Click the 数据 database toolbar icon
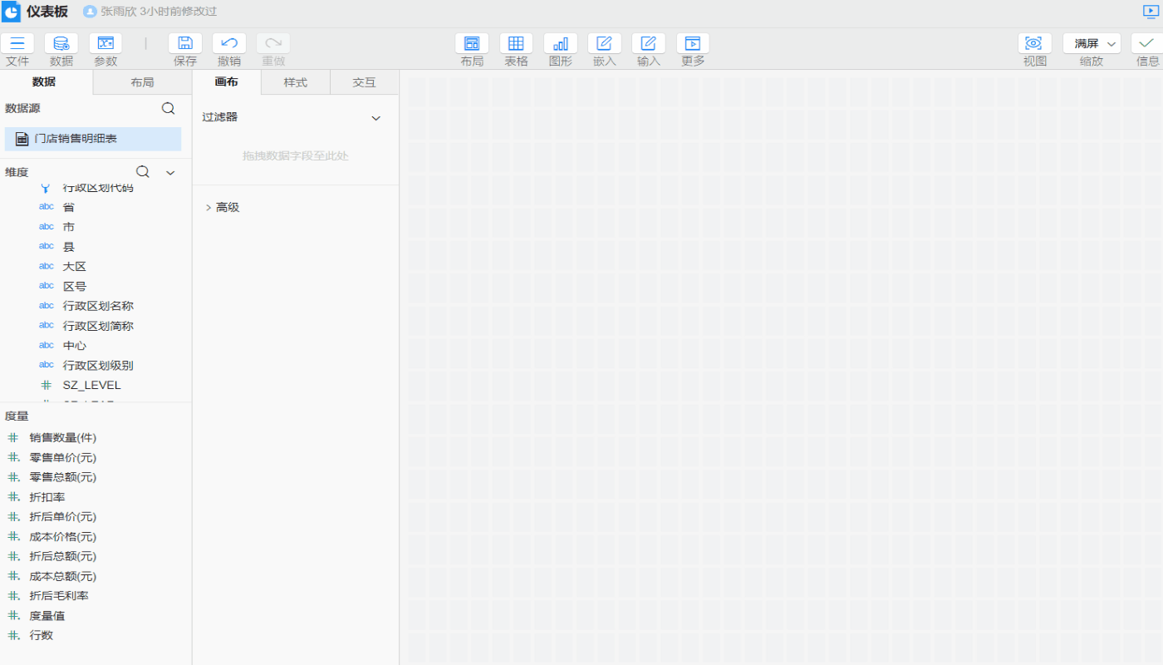This screenshot has height=665, width=1163. coord(61,44)
